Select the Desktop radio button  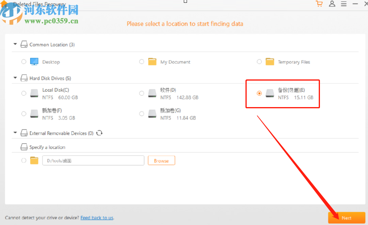[24, 62]
